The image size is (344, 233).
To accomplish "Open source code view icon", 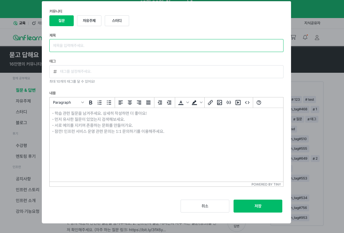I will (247, 103).
